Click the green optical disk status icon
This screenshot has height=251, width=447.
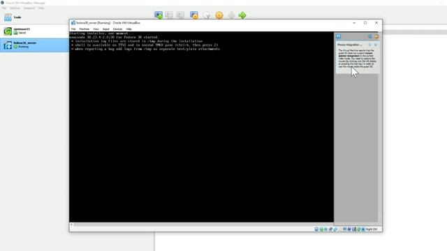pyautogui.click(x=321, y=229)
